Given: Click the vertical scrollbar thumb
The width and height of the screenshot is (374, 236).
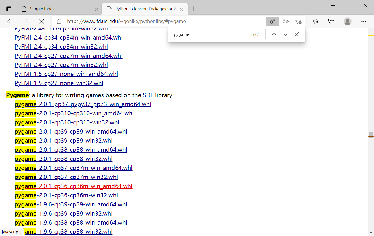Looking at the screenshot, I should [x=371, y=135].
